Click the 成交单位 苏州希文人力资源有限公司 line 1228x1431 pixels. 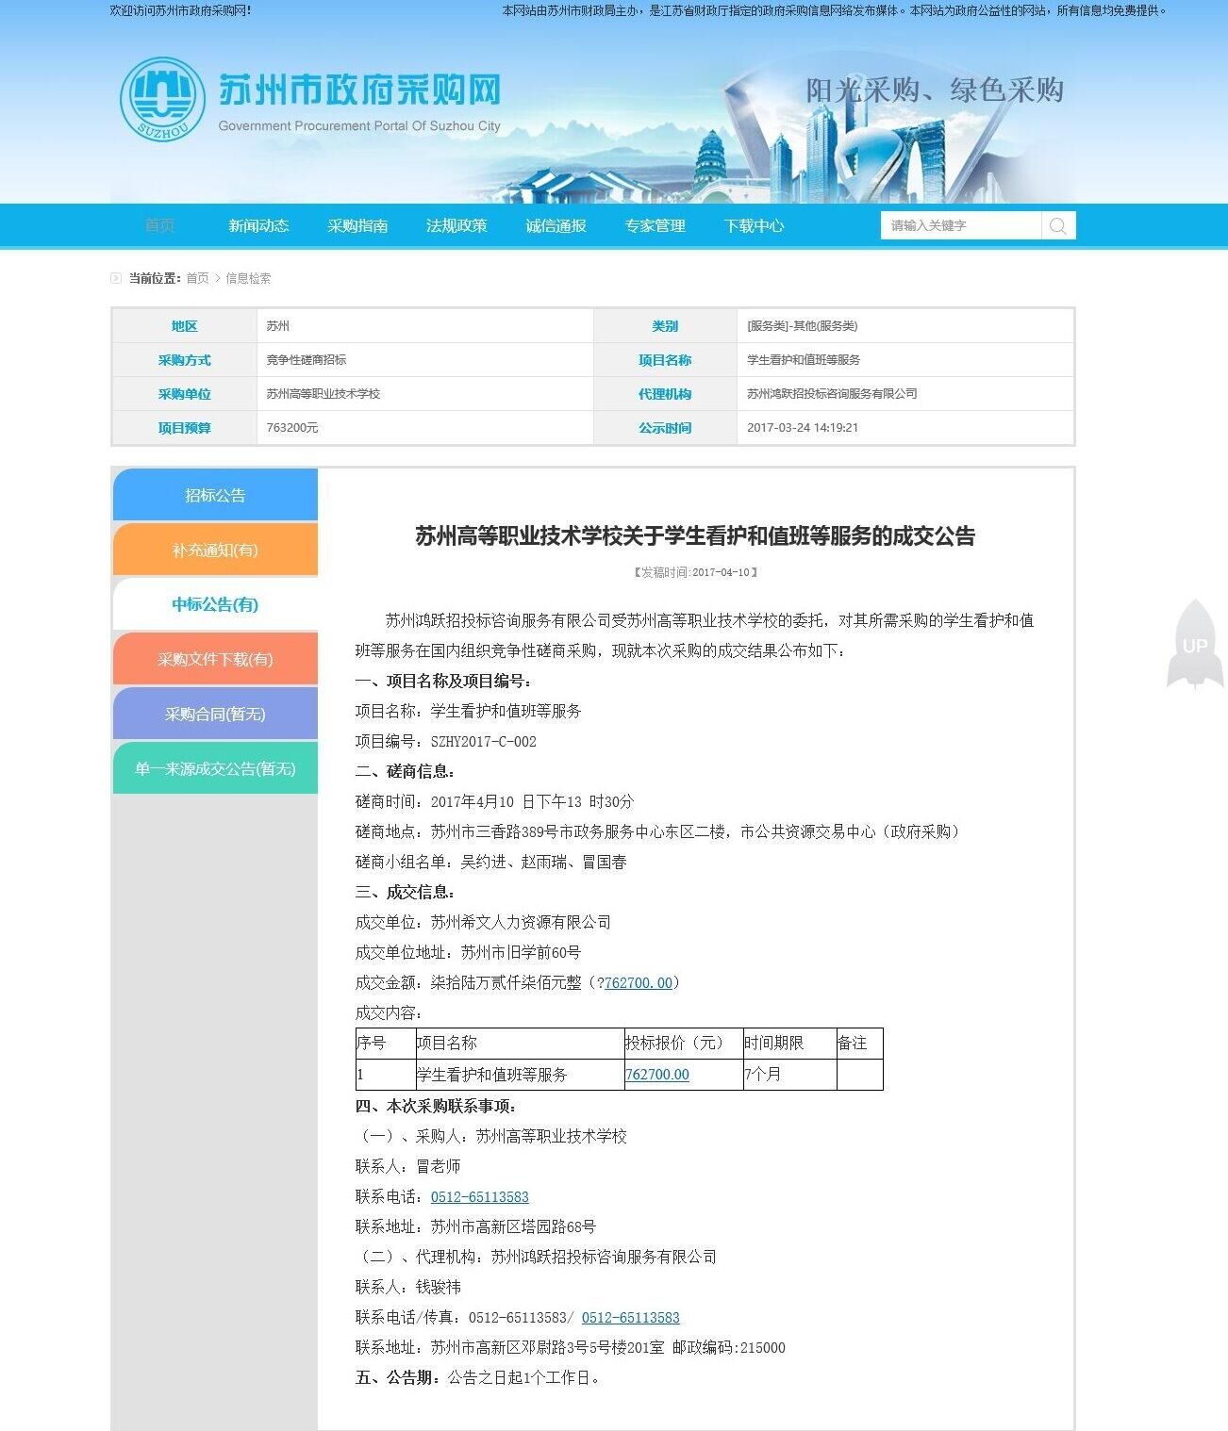483,922
